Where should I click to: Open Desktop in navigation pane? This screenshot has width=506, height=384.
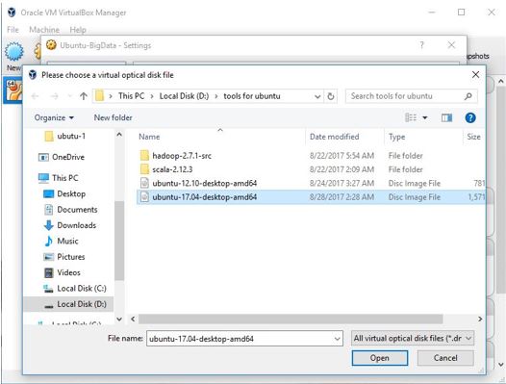[x=64, y=193]
